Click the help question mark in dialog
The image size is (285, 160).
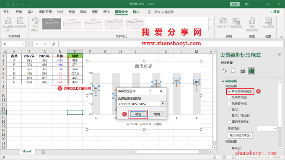(x=150, y=91)
